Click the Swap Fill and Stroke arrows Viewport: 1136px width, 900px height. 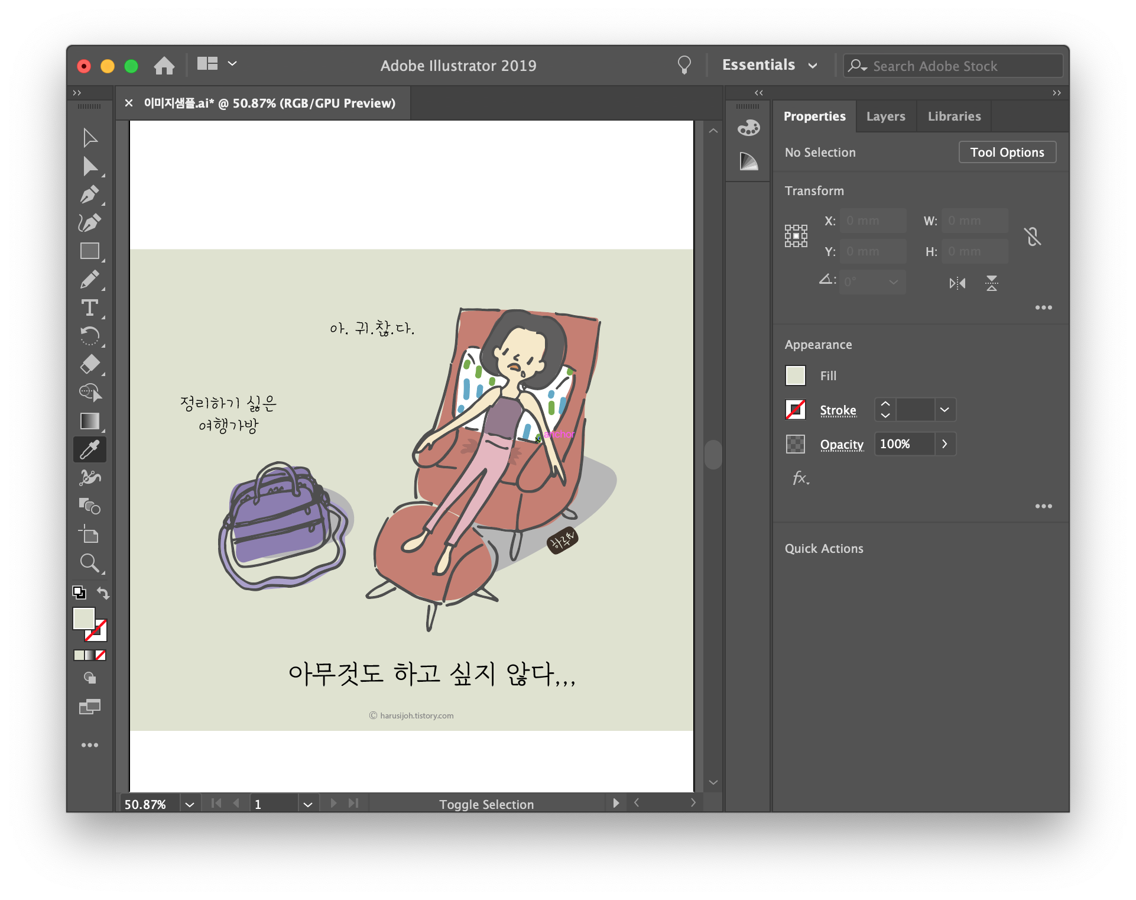(103, 593)
